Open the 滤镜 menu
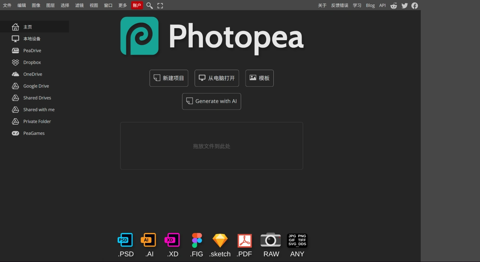 (x=79, y=5)
